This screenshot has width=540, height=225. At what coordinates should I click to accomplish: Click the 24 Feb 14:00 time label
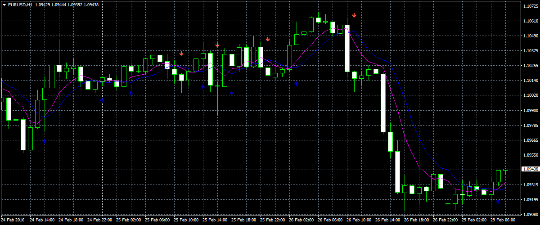pyautogui.click(x=42, y=220)
